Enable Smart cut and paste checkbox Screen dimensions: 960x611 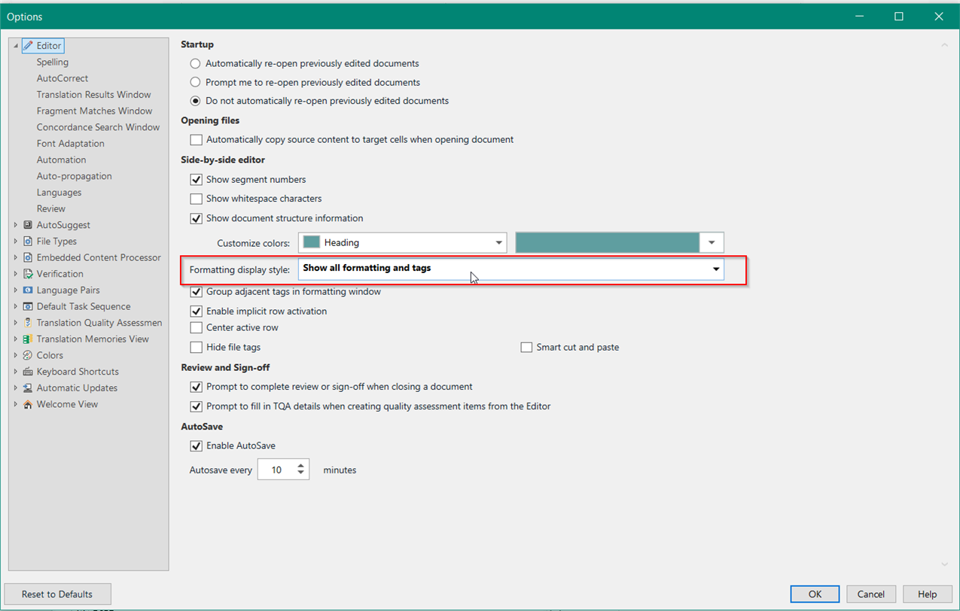point(526,348)
